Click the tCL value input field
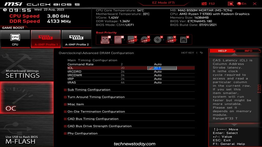 tap(162, 68)
